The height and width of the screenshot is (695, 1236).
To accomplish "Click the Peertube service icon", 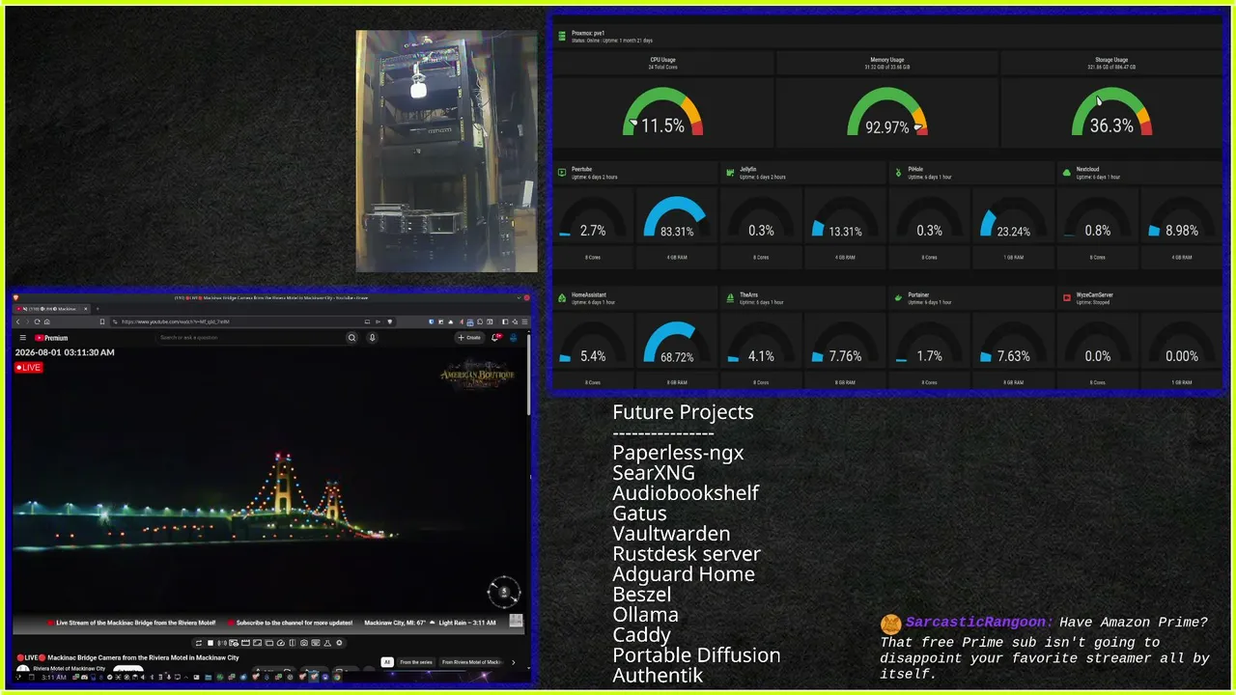I will pyautogui.click(x=562, y=173).
